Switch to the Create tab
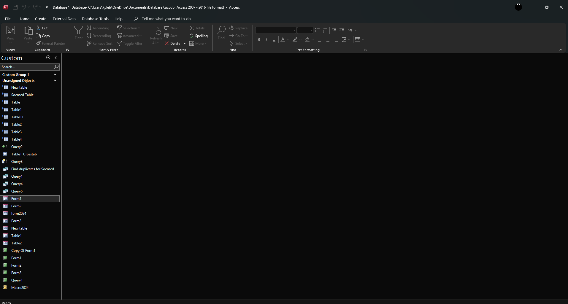The image size is (568, 304). pos(41,19)
